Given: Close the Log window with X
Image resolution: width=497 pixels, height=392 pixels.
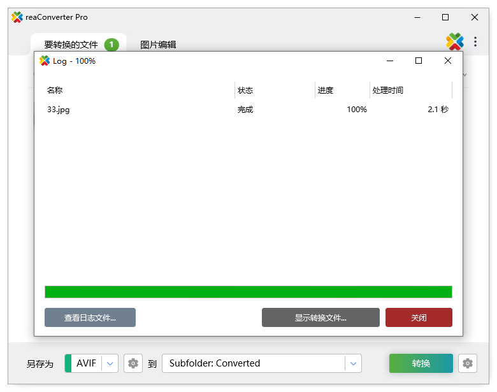Looking at the screenshot, I should 447,61.
